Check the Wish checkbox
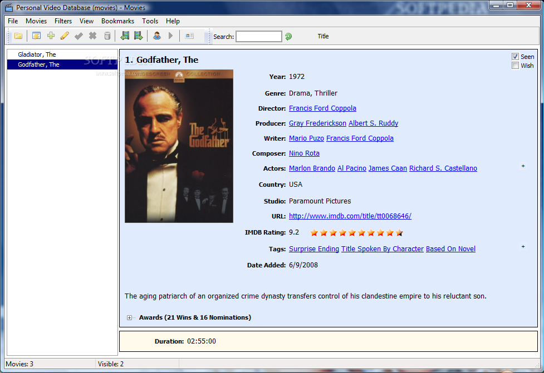This screenshot has width=544, height=373. point(515,66)
